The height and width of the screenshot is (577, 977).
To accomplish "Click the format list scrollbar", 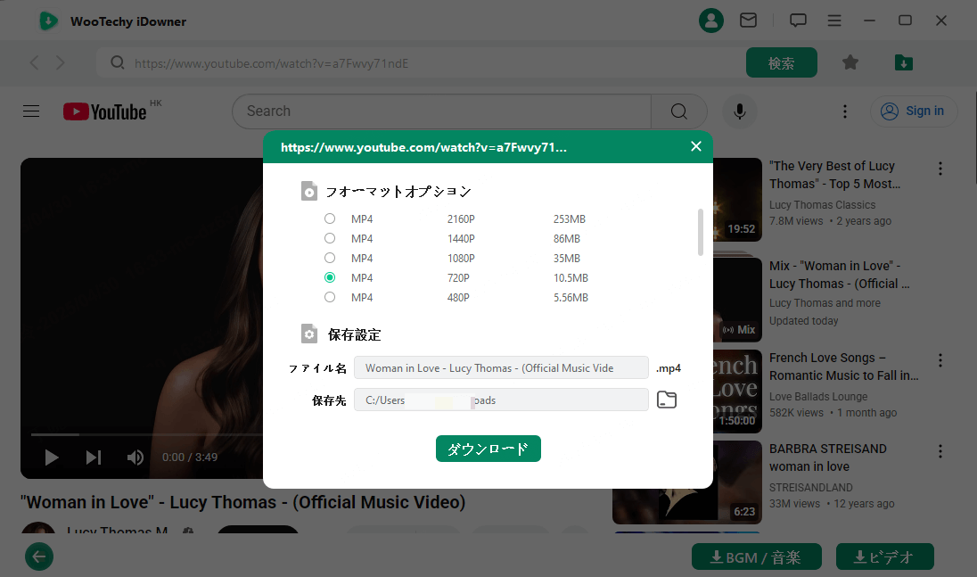I will pos(701,232).
